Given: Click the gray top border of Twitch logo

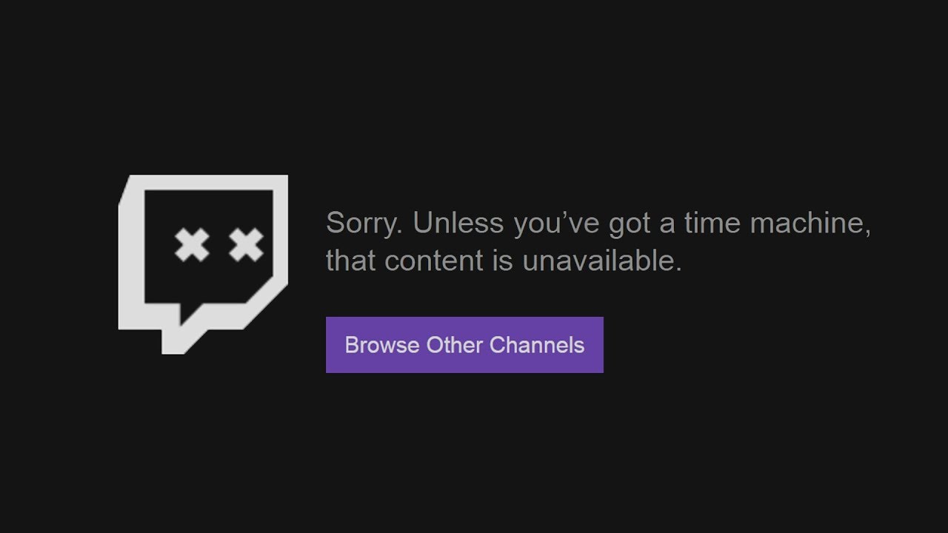Looking at the screenshot, I should (x=209, y=182).
